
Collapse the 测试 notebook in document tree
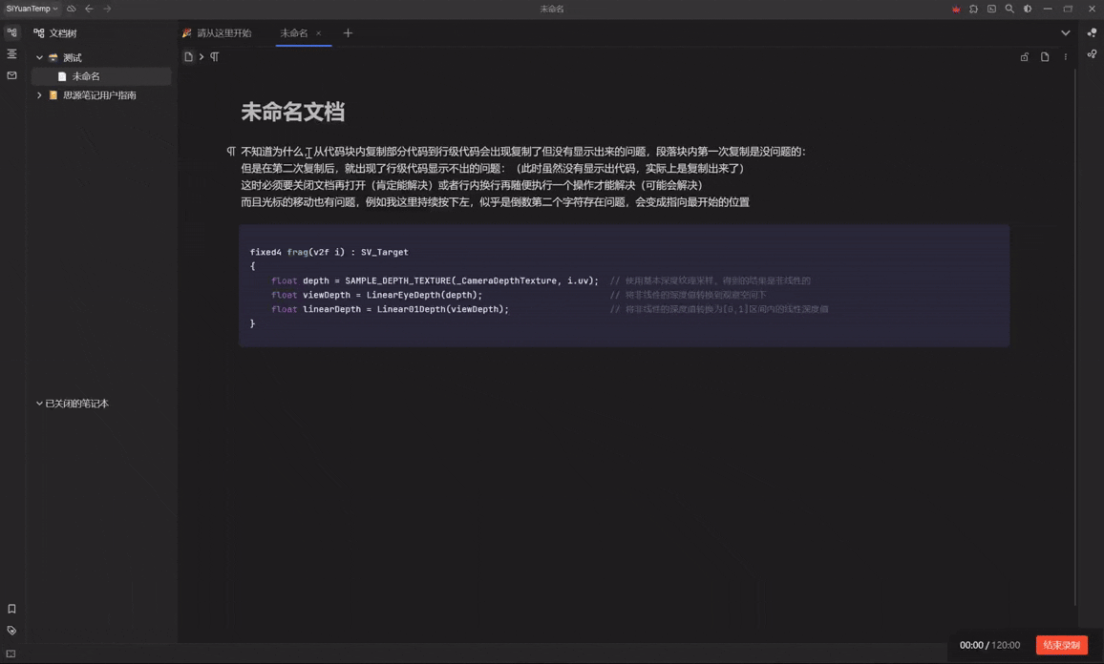tap(40, 56)
